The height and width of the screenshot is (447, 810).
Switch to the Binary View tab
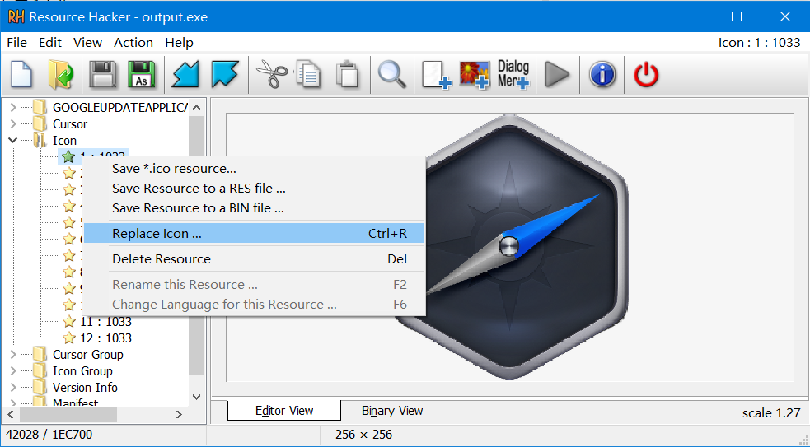(x=392, y=411)
